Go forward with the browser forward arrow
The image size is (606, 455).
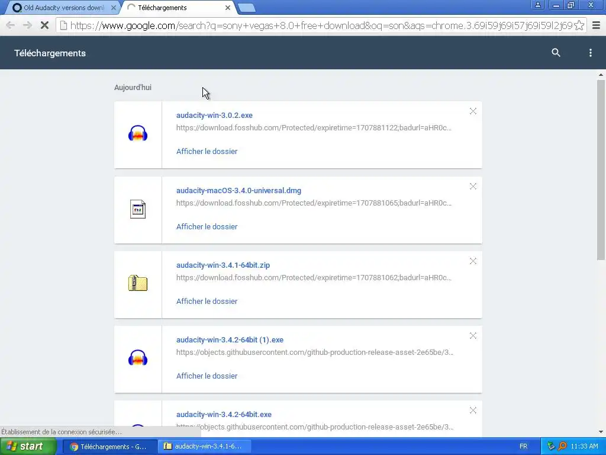[27, 25]
